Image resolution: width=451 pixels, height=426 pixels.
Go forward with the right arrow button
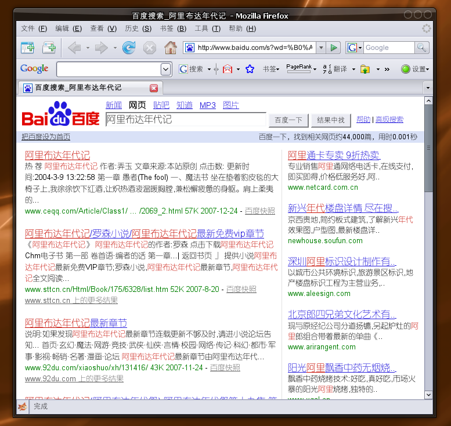(101, 48)
